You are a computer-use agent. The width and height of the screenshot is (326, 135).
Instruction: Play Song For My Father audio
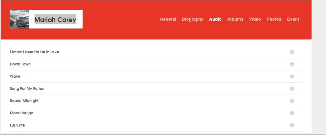point(292,89)
